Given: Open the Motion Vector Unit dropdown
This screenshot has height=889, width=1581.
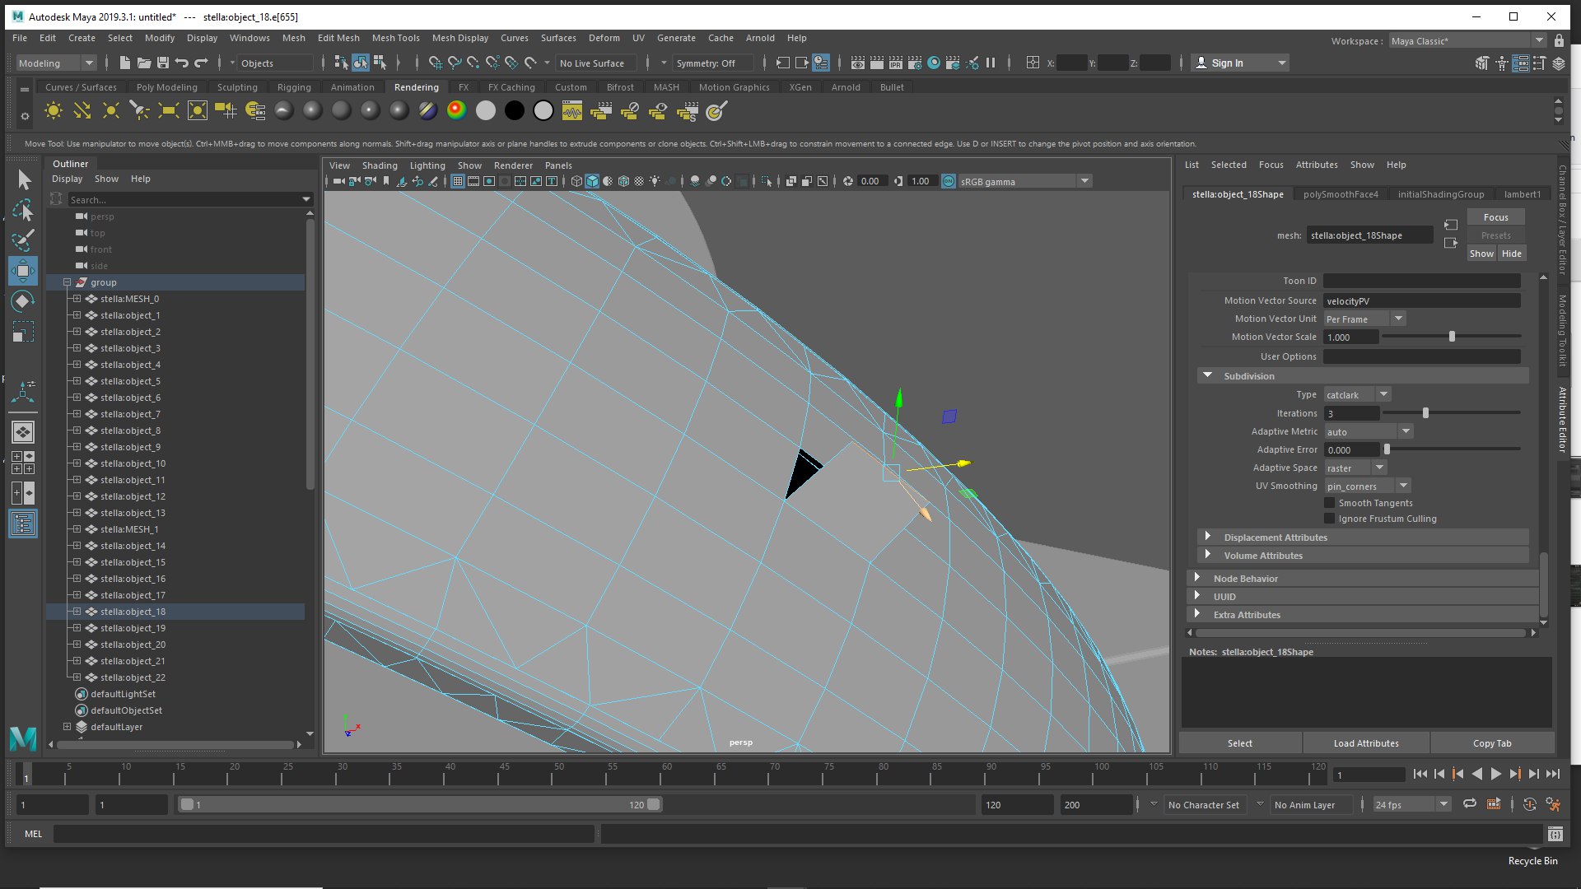Looking at the screenshot, I should tap(1364, 319).
